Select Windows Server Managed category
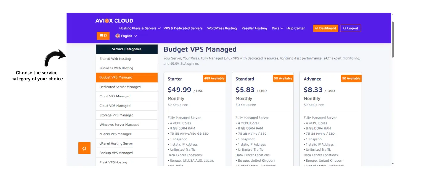437x194 pixels. tap(119, 125)
